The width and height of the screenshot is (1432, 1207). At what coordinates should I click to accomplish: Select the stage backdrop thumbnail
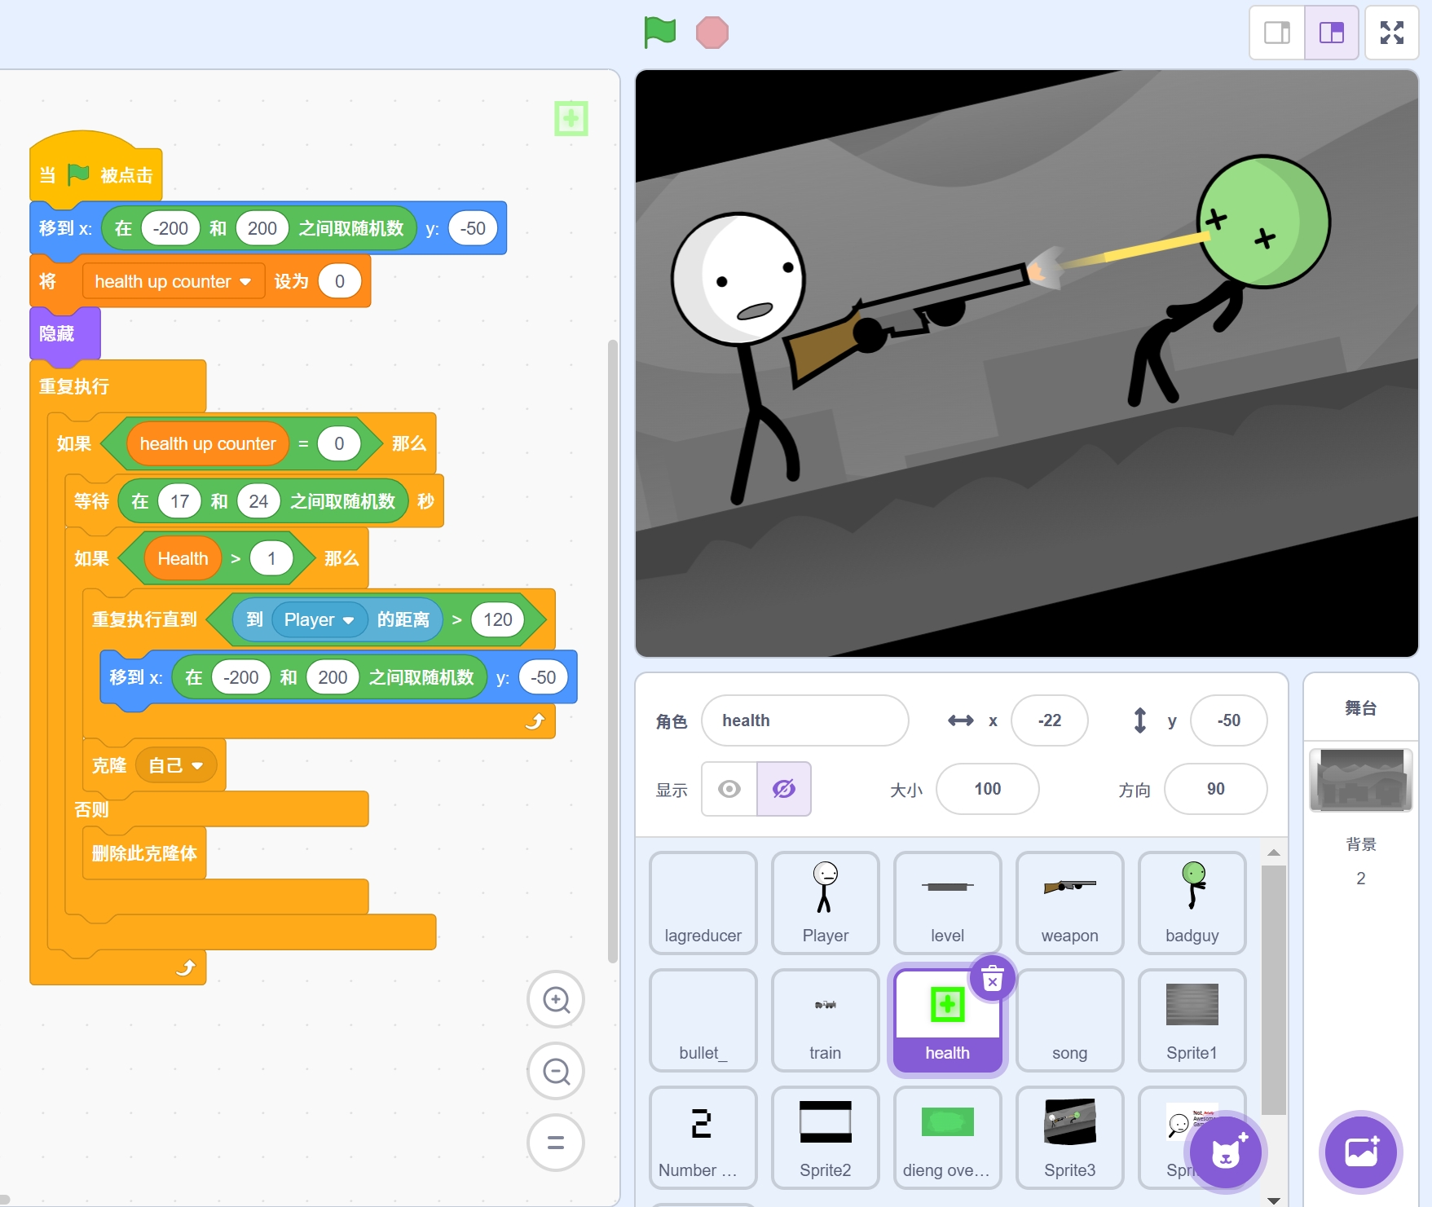[x=1360, y=780]
